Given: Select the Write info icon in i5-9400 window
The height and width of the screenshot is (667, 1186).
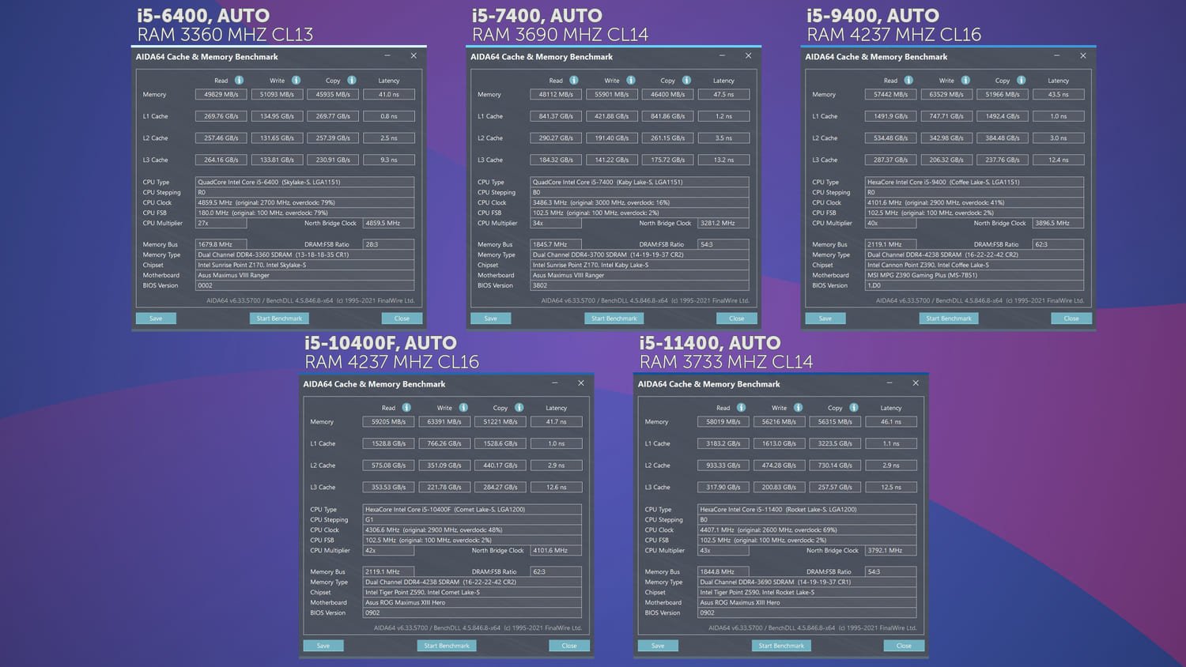Looking at the screenshot, I should tap(965, 80).
